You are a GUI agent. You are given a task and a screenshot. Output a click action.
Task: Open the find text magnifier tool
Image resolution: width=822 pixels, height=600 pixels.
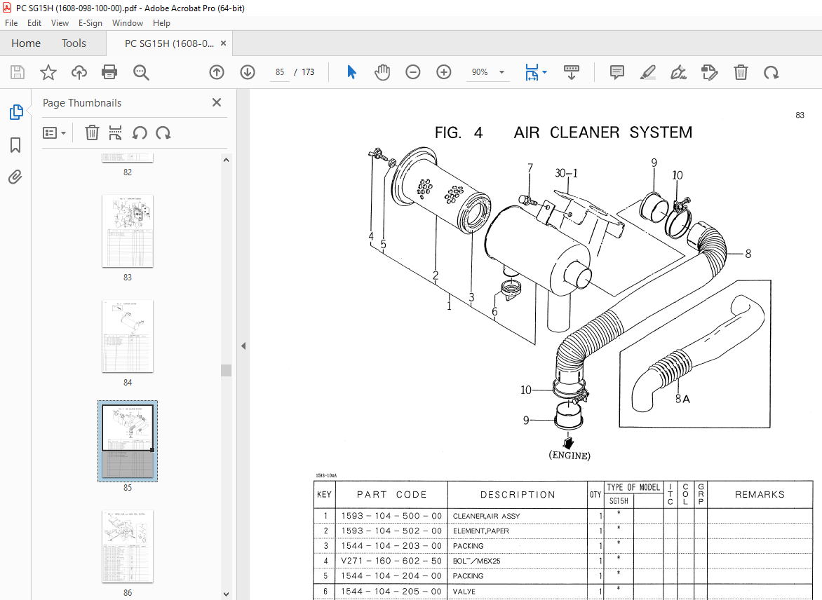[x=141, y=72]
